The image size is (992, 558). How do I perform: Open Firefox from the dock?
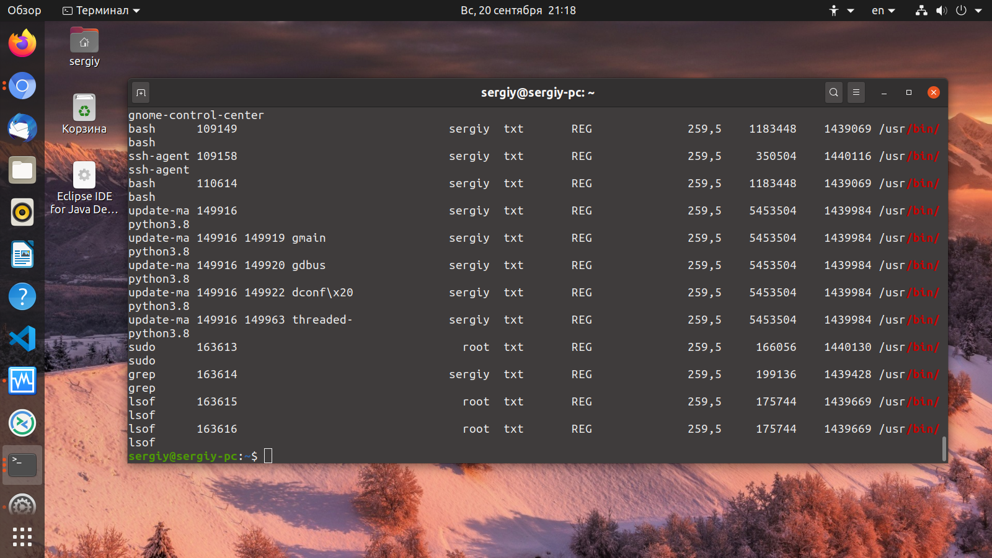(22, 43)
